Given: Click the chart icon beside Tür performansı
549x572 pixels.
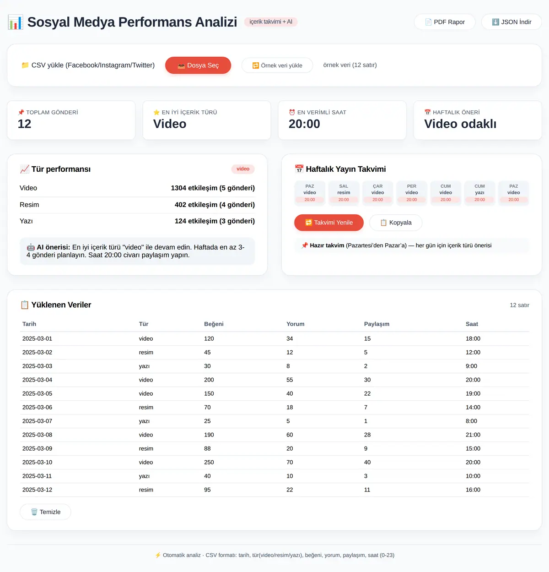Looking at the screenshot, I should point(25,169).
